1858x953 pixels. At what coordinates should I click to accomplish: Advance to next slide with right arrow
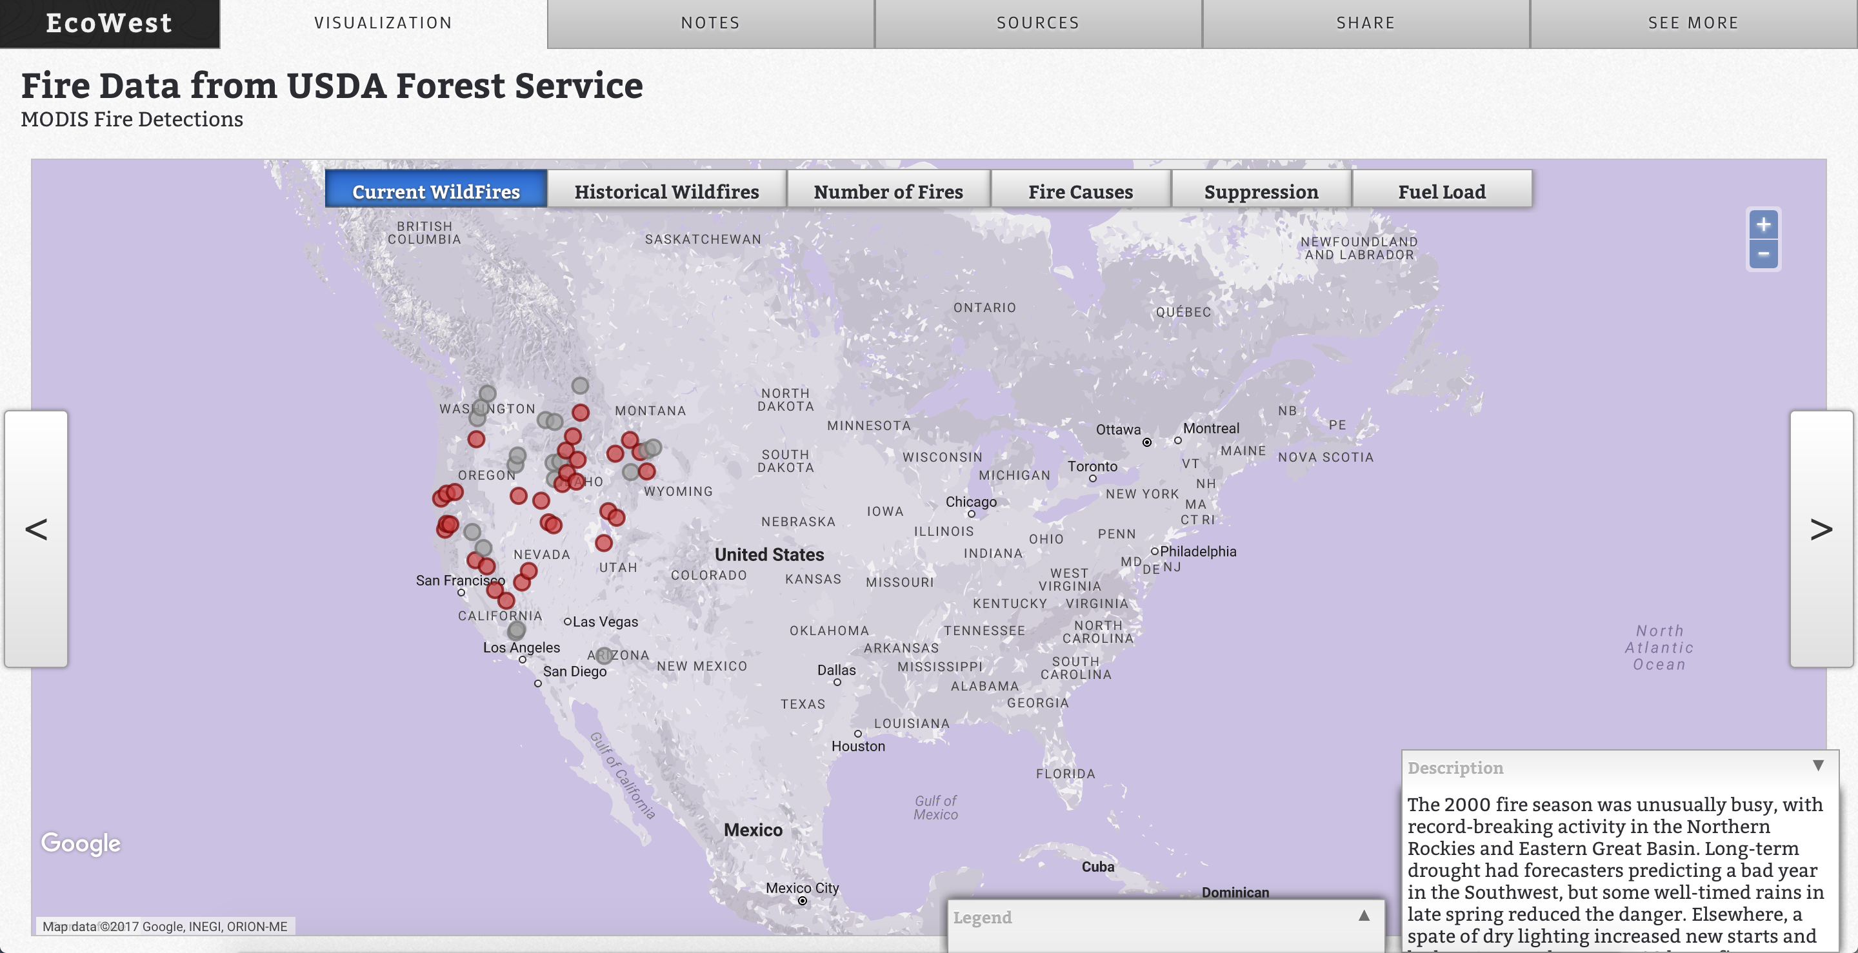(x=1821, y=530)
